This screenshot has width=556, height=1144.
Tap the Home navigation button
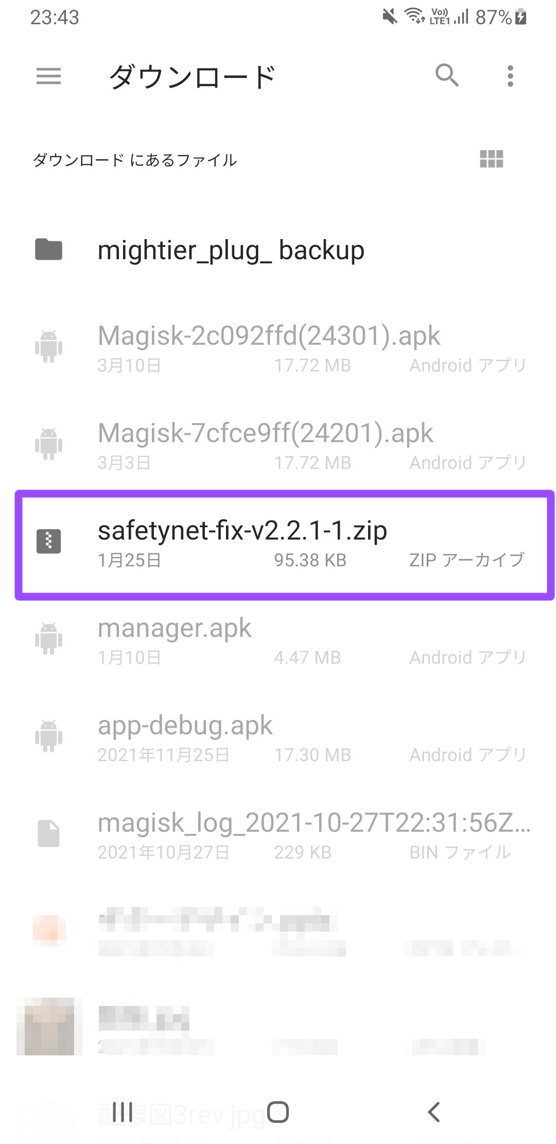click(278, 1112)
